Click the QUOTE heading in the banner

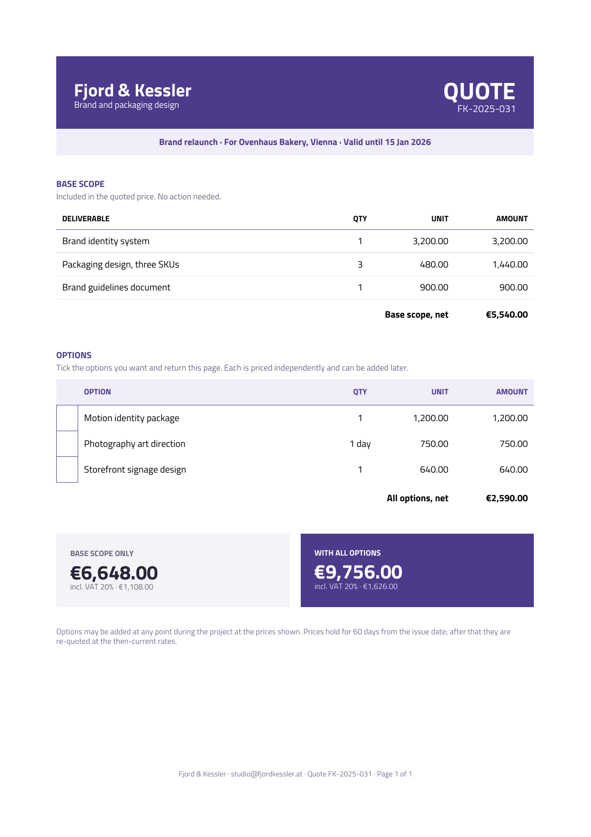pos(479,91)
